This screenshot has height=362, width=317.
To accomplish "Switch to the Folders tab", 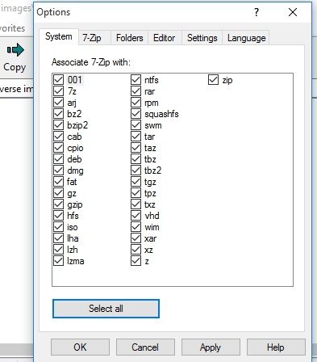I will pyautogui.click(x=130, y=38).
